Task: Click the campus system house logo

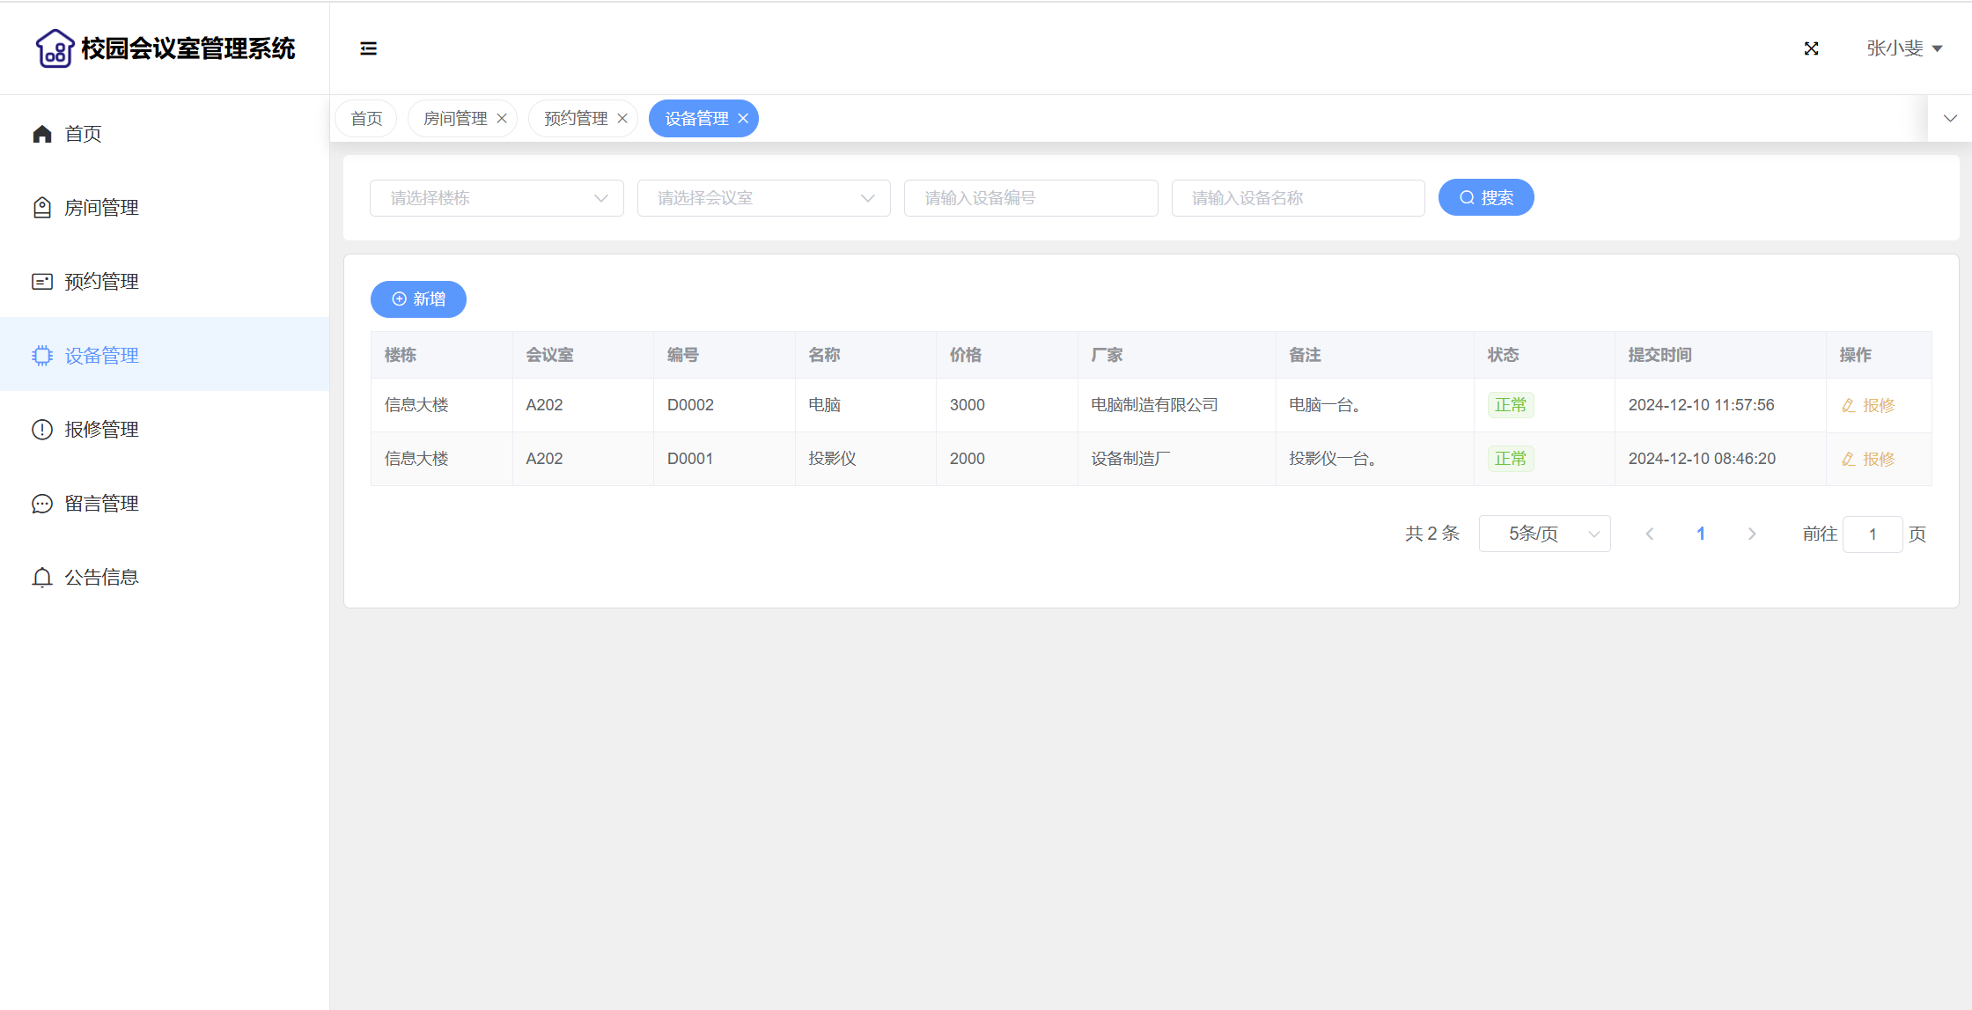Action: [x=55, y=48]
